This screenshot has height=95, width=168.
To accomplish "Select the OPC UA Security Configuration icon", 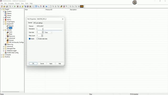I will pyautogui.click(x=8, y=42).
